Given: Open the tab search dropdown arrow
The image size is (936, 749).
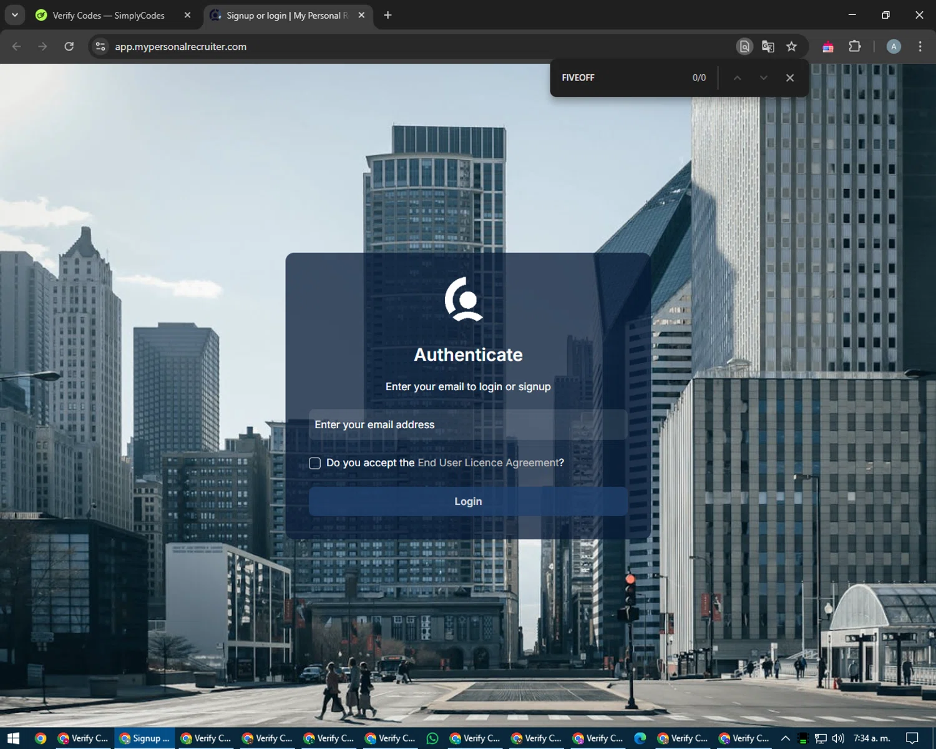Looking at the screenshot, I should pyautogui.click(x=14, y=15).
